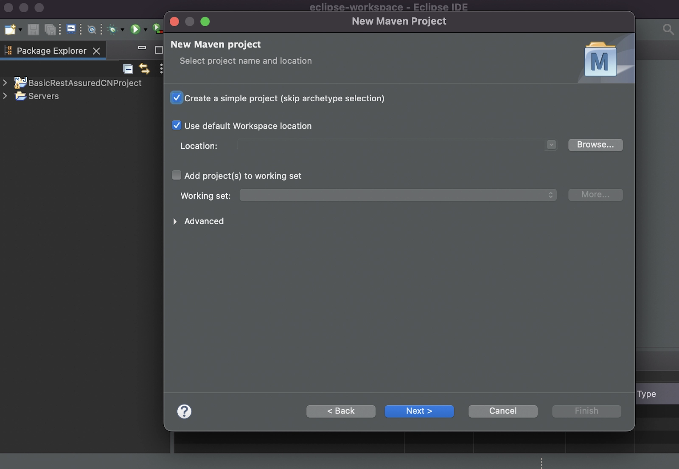Click the Location input field
The height and width of the screenshot is (469, 679).
(x=391, y=145)
